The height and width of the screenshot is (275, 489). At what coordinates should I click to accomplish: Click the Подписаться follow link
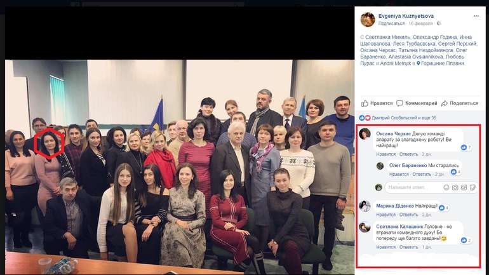391,23
